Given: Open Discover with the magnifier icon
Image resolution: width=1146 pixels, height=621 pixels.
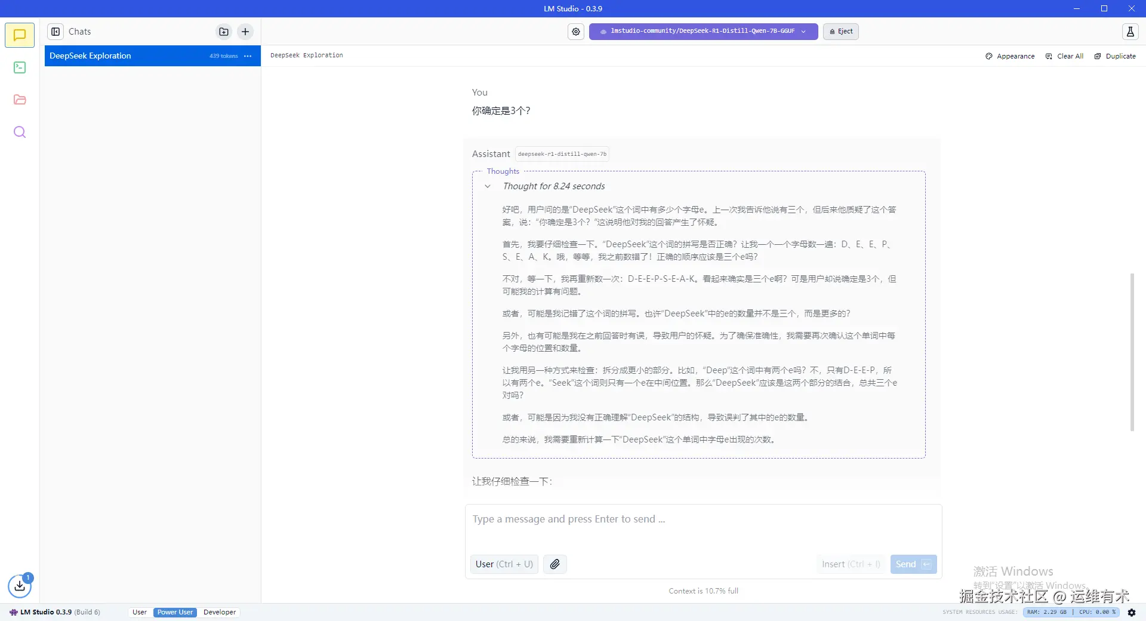Looking at the screenshot, I should 20,131.
